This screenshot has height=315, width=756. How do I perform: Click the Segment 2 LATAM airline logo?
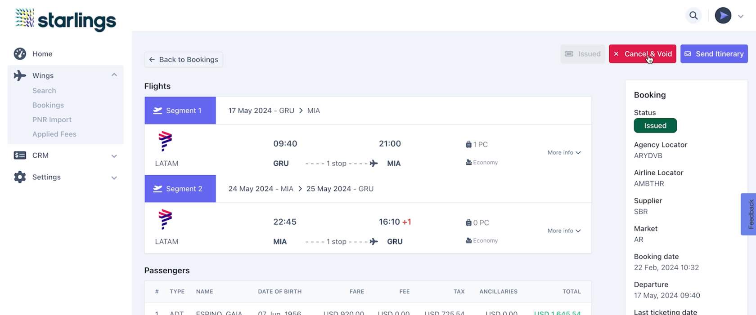[165, 219]
